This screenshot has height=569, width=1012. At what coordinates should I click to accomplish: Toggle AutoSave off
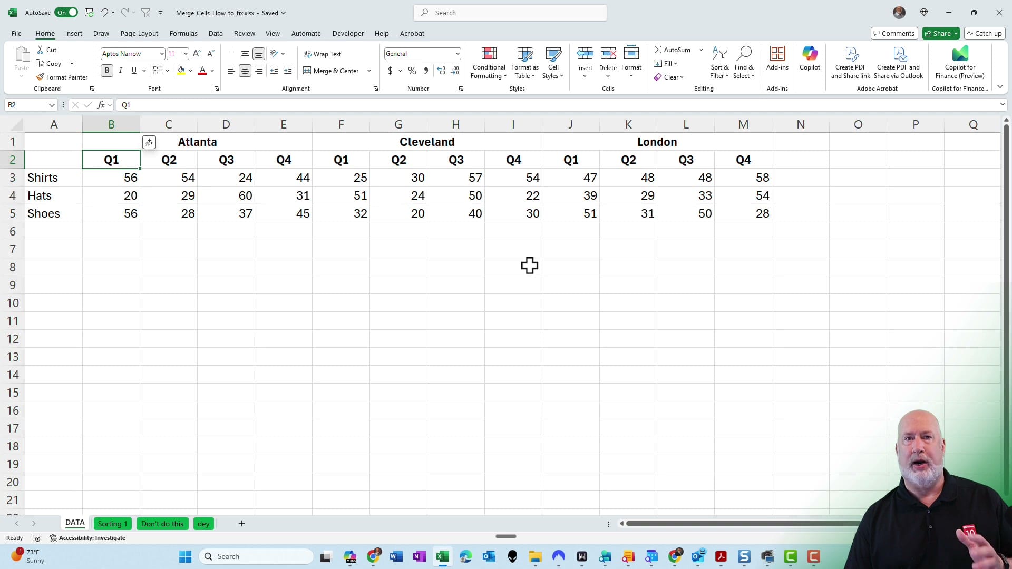tap(66, 12)
